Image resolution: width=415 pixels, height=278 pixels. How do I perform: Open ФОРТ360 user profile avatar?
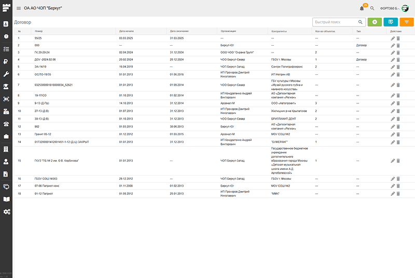(405, 8)
